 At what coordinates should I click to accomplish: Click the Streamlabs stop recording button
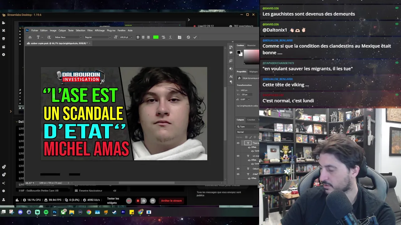138,201
